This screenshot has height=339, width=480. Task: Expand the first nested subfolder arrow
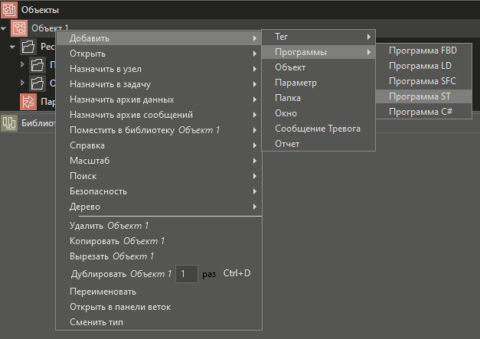(23, 65)
